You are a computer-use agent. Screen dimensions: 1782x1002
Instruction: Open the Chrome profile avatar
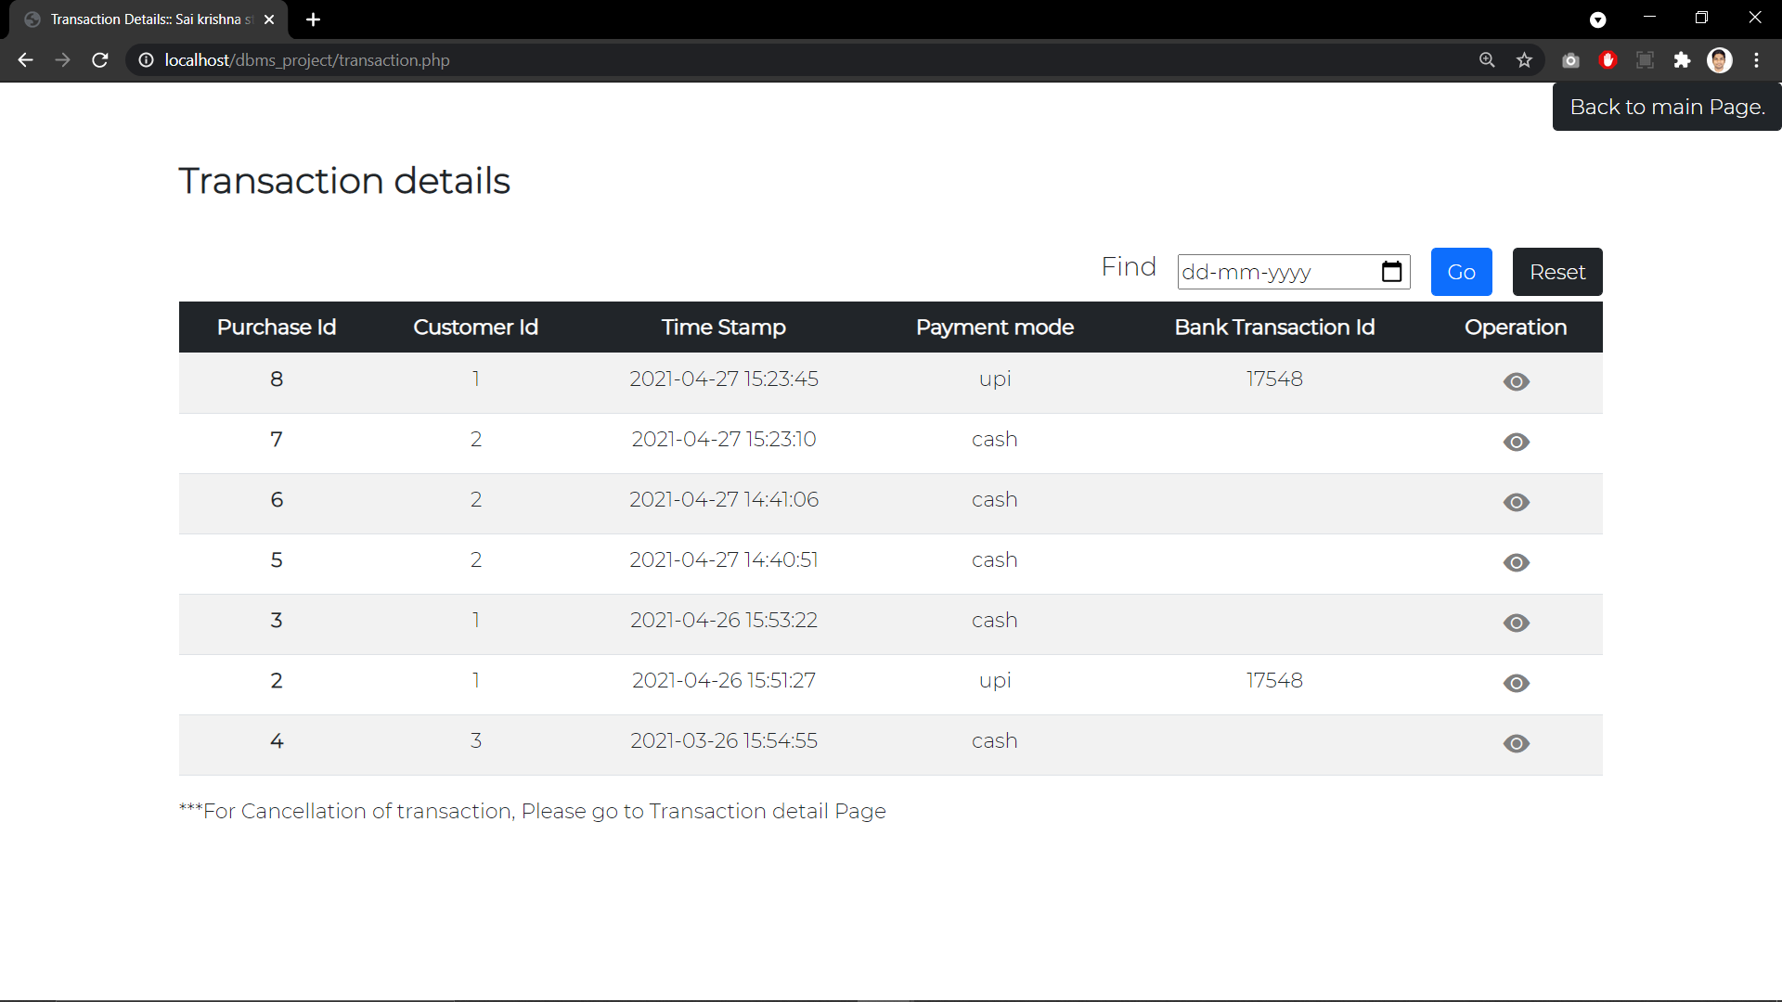(1719, 60)
